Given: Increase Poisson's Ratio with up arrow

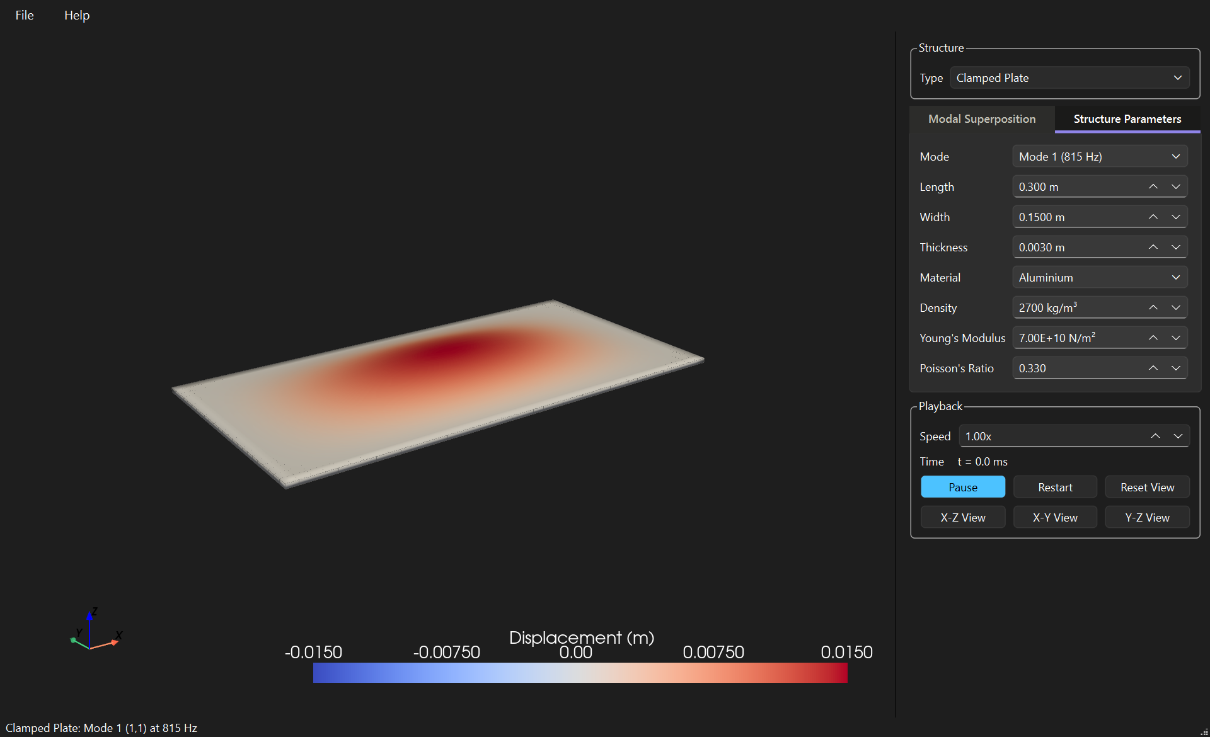Looking at the screenshot, I should coord(1153,368).
